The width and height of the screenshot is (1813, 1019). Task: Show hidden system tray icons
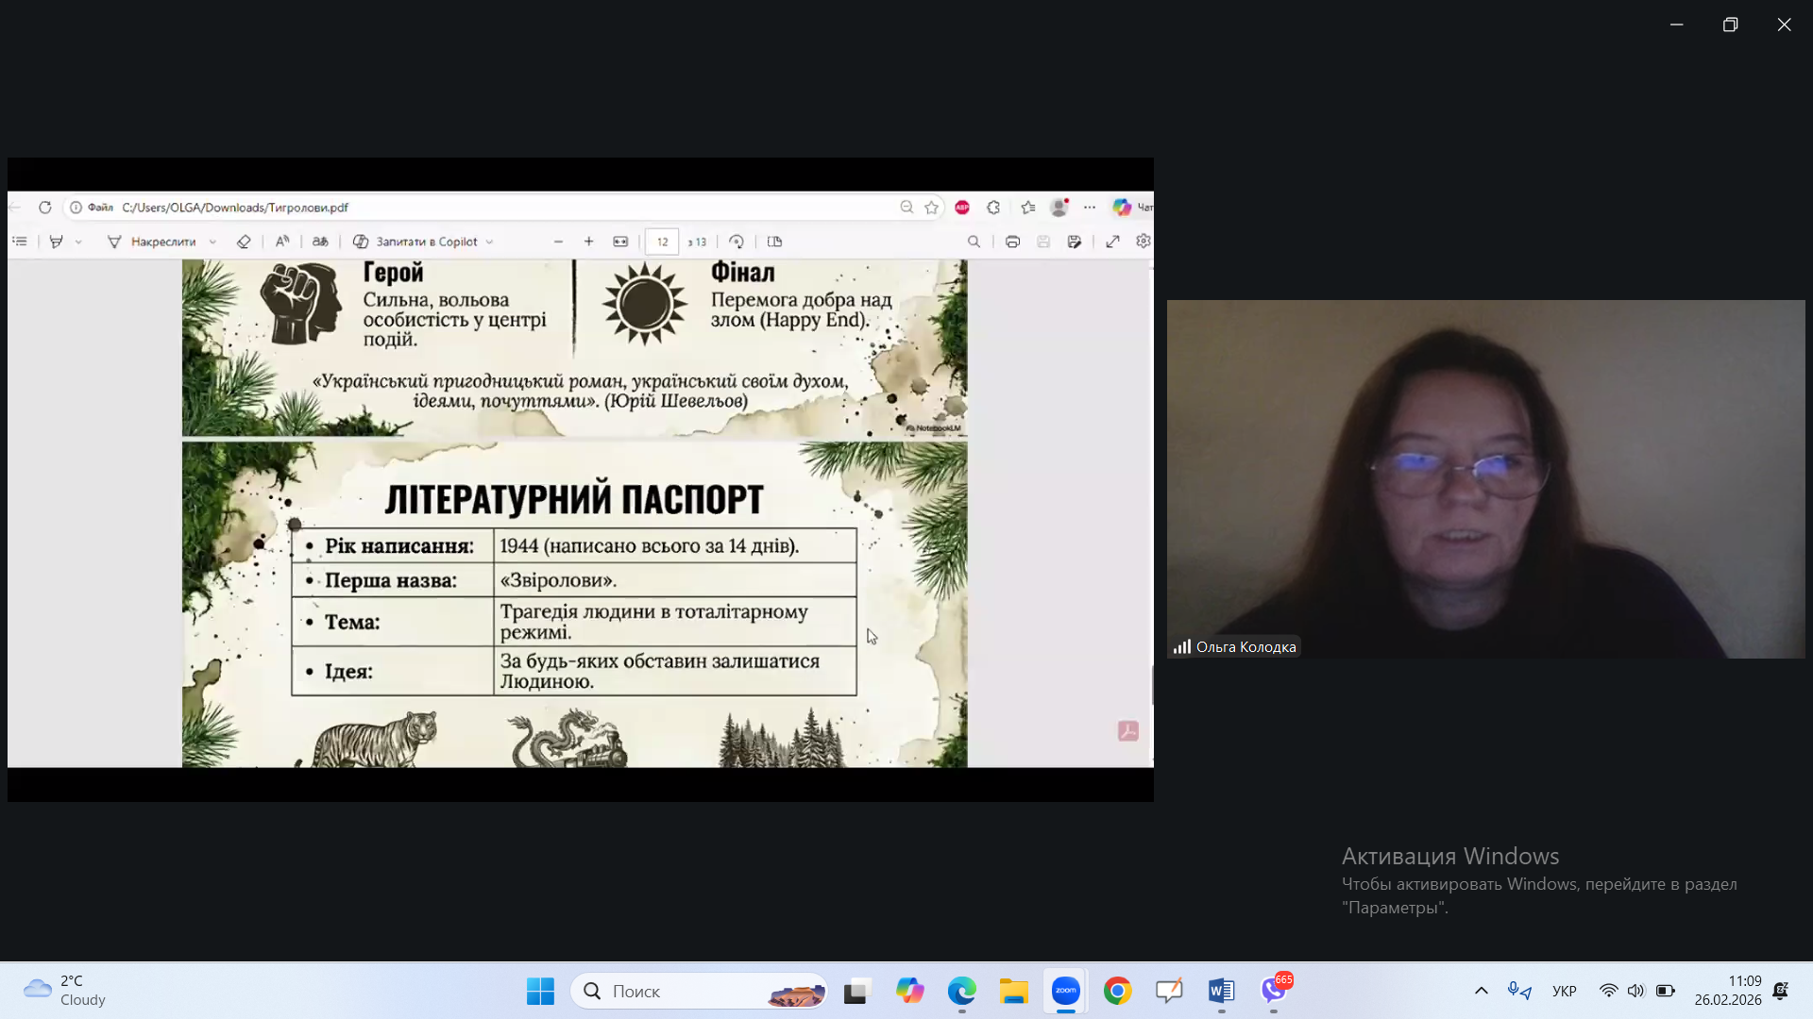tap(1481, 991)
